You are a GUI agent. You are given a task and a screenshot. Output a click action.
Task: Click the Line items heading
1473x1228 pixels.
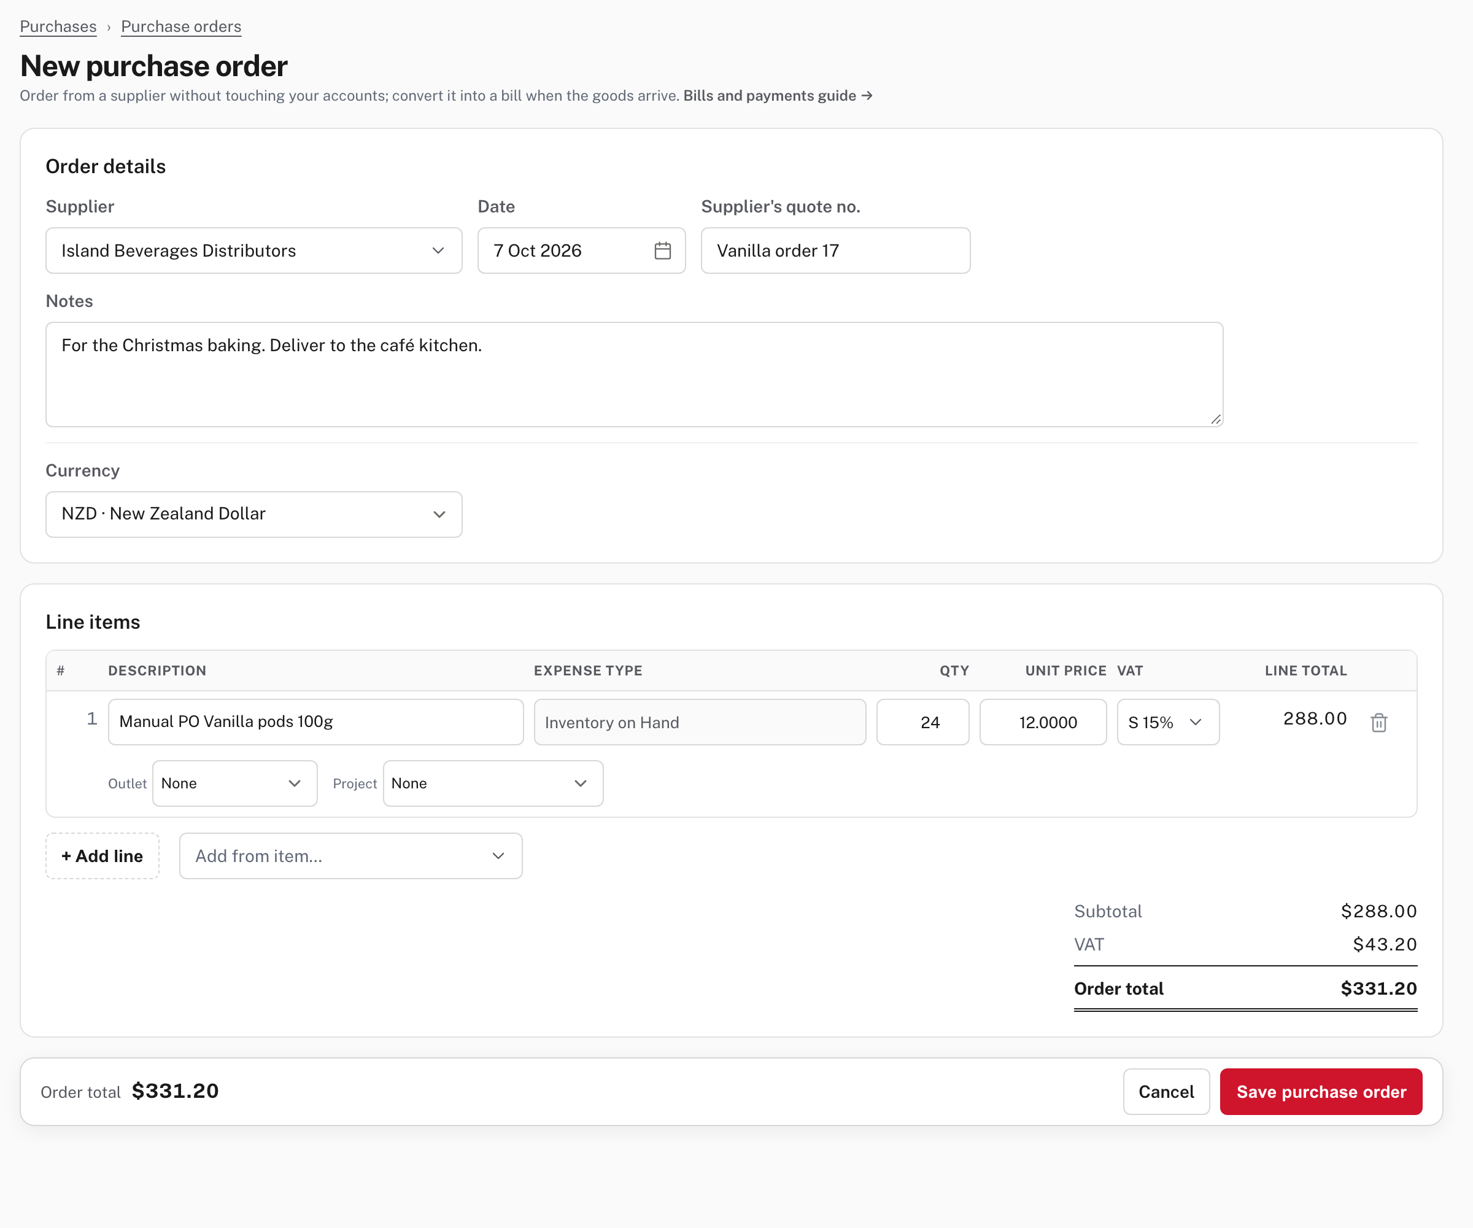tap(93, 623)
